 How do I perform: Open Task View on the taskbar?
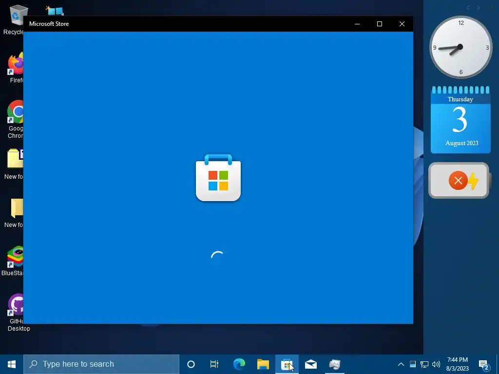[214, 364]
